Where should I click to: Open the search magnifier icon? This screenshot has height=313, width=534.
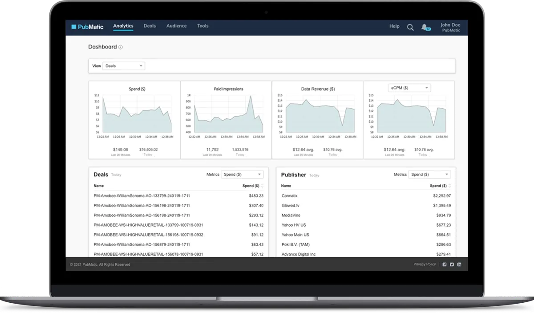pyautogui.click(x=410, y=27)
